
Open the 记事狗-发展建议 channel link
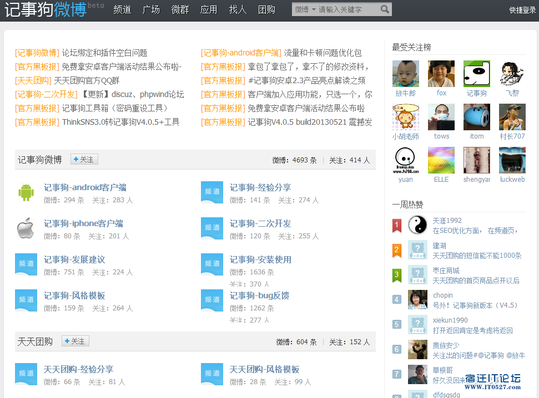pos(74,259)
